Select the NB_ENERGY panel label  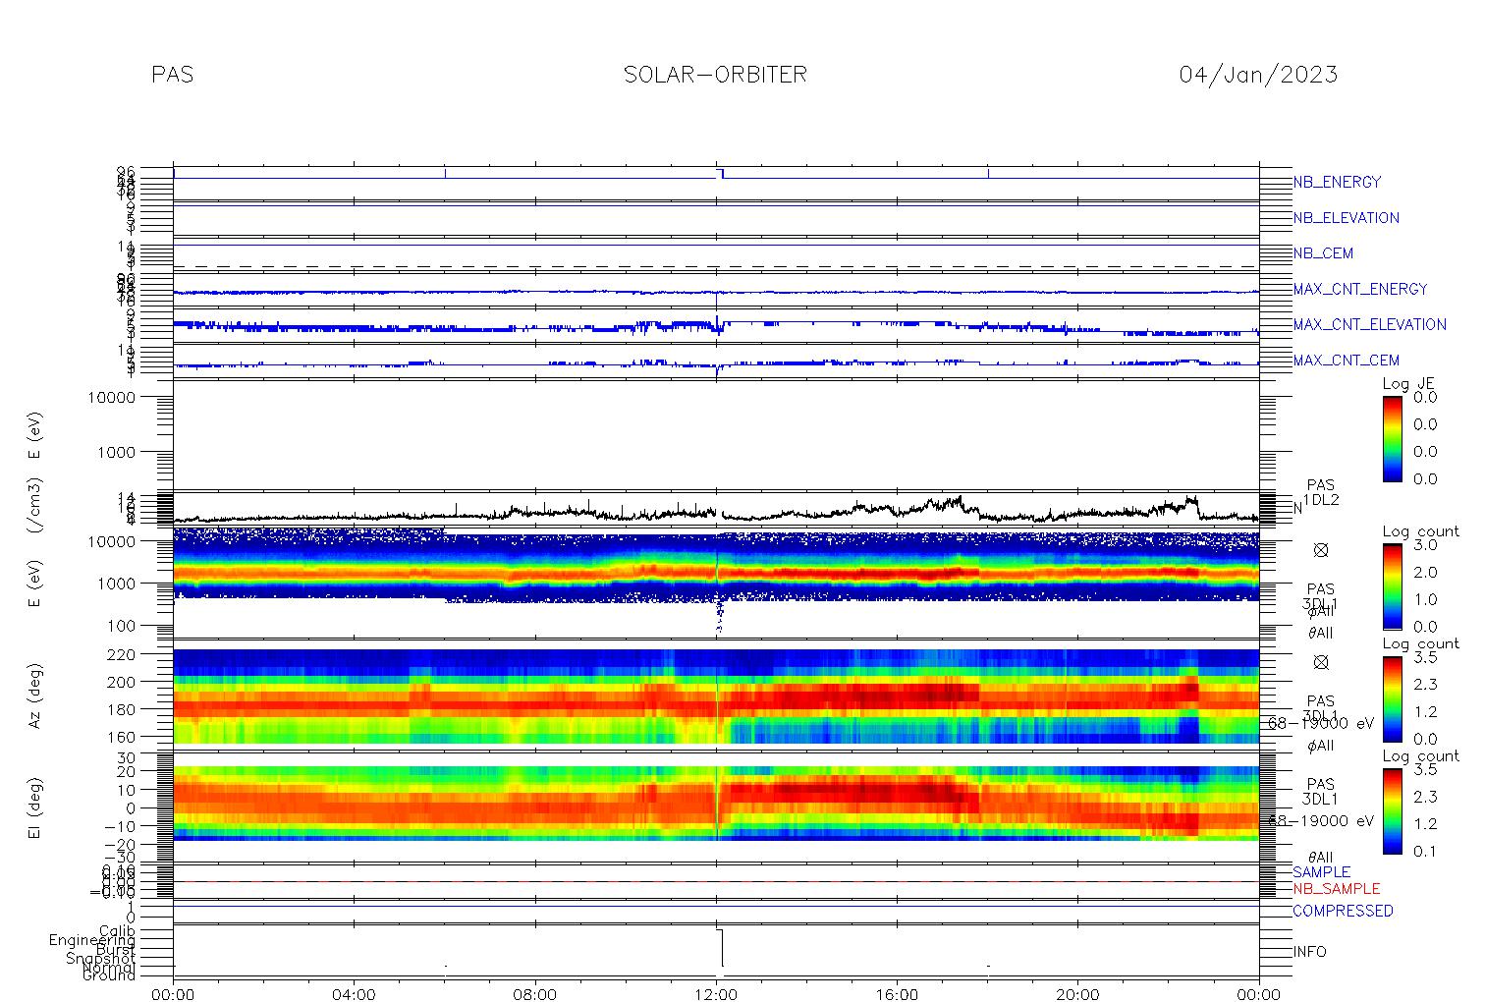coord(1337,182)
